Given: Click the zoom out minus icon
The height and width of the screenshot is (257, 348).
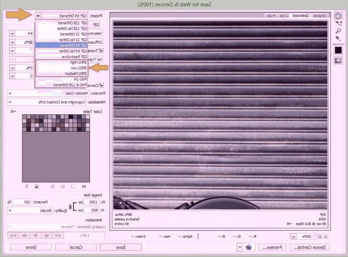Looking at the screenshot, I should pos(326,236).
